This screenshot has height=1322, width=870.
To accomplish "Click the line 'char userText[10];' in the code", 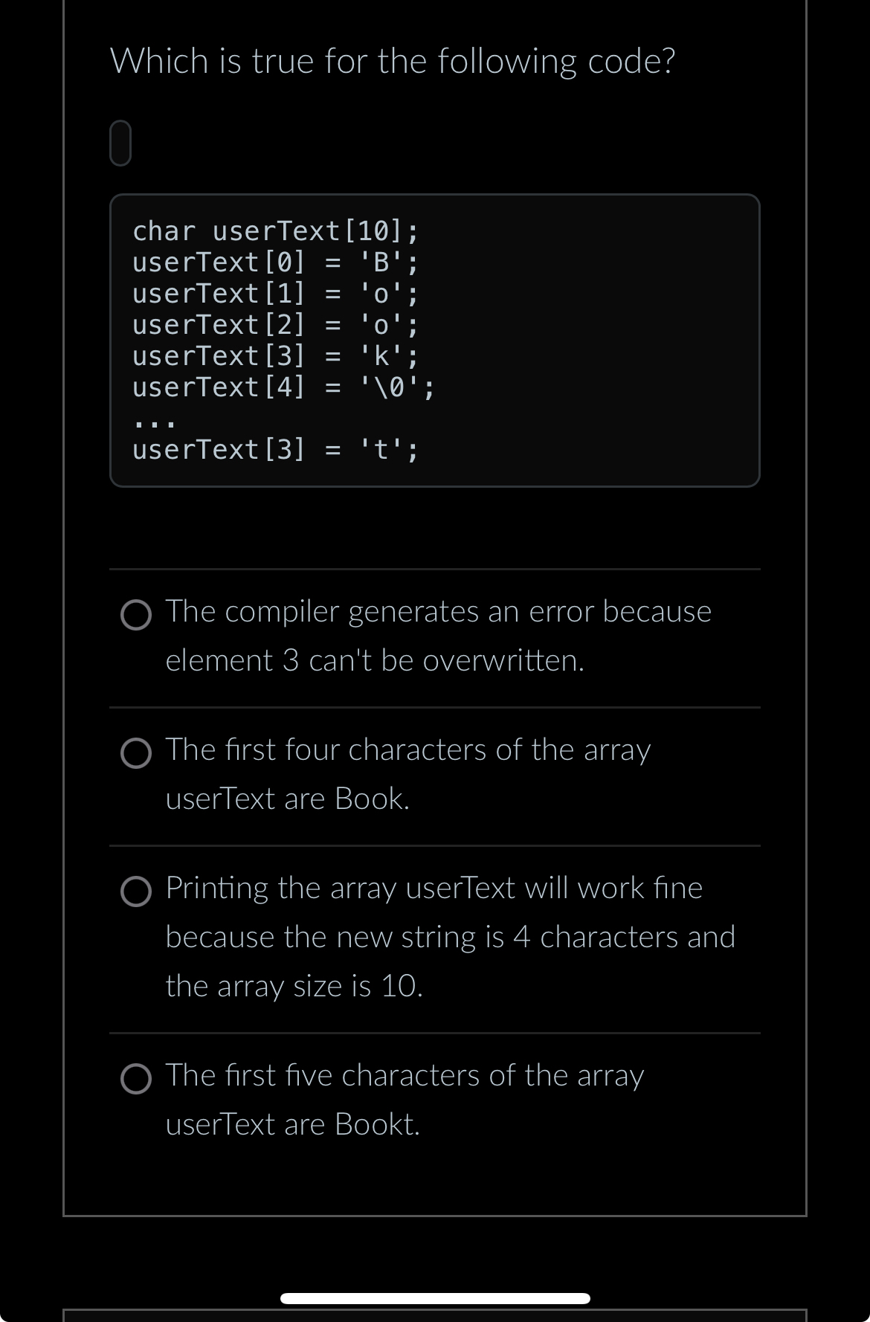I will pos(275,230).
